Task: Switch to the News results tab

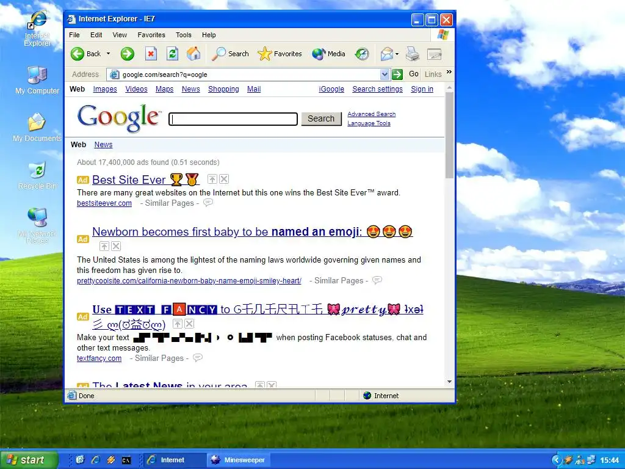Action: 103,144
